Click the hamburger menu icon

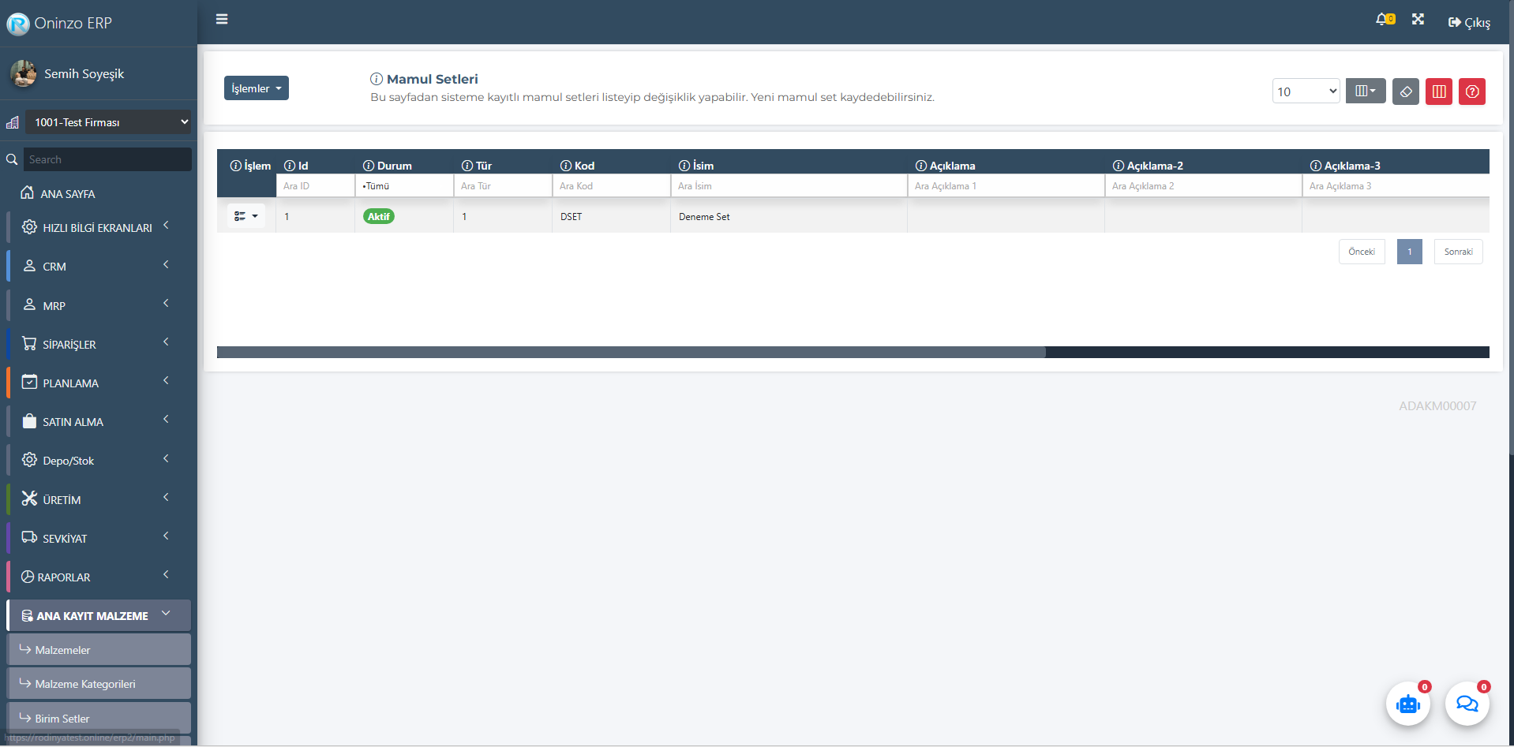coord(222,19)
